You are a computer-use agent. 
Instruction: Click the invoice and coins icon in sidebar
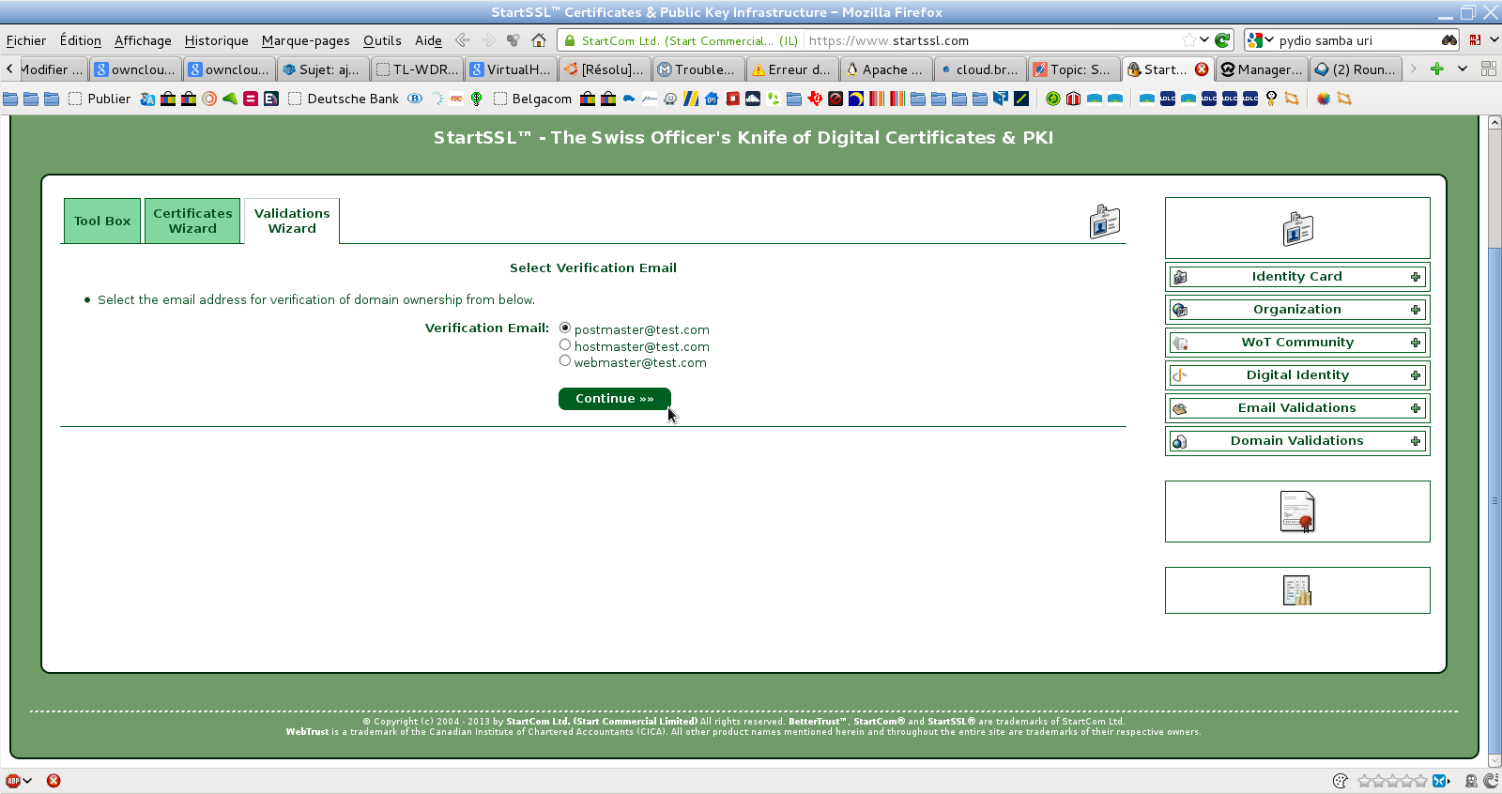(1297, 590)
